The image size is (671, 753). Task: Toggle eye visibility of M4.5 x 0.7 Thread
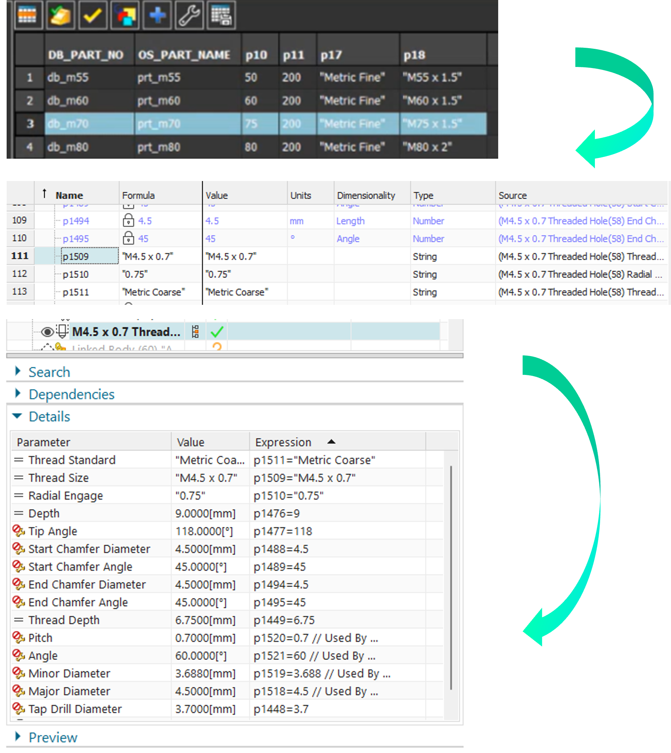click(x=47, y=332)
